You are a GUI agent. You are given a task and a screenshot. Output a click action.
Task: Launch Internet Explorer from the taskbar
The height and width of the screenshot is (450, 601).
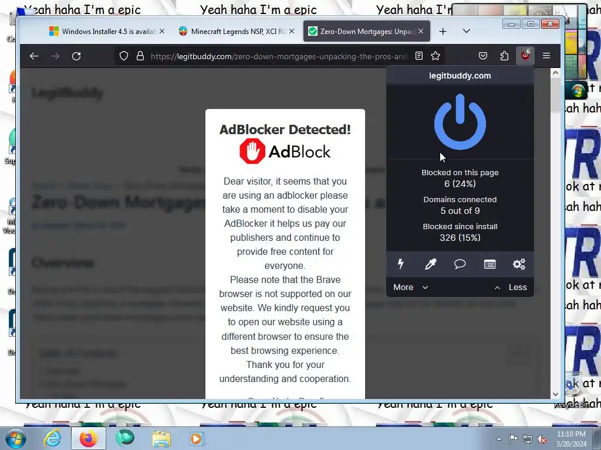click(52, 438)
